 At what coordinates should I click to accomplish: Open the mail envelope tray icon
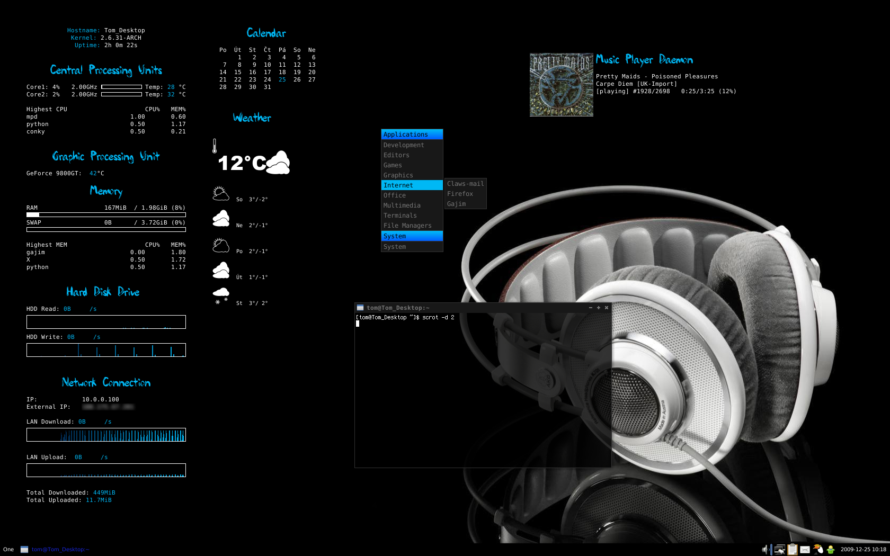805,550
